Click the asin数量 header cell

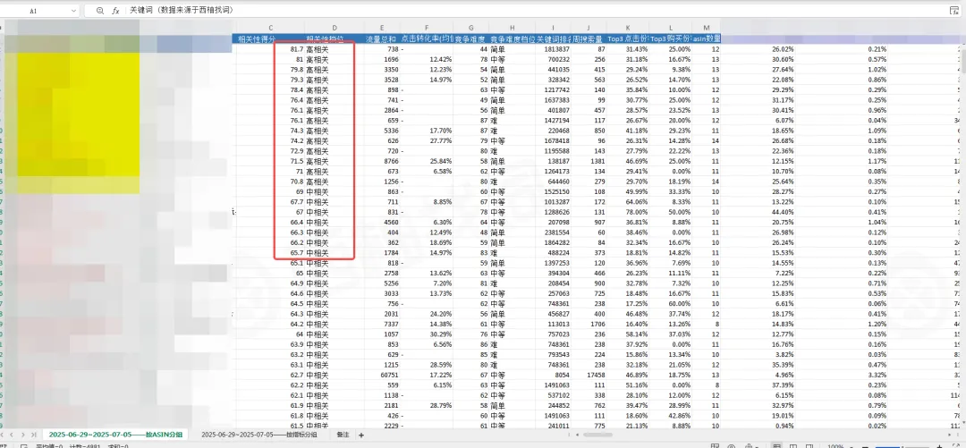707,38
